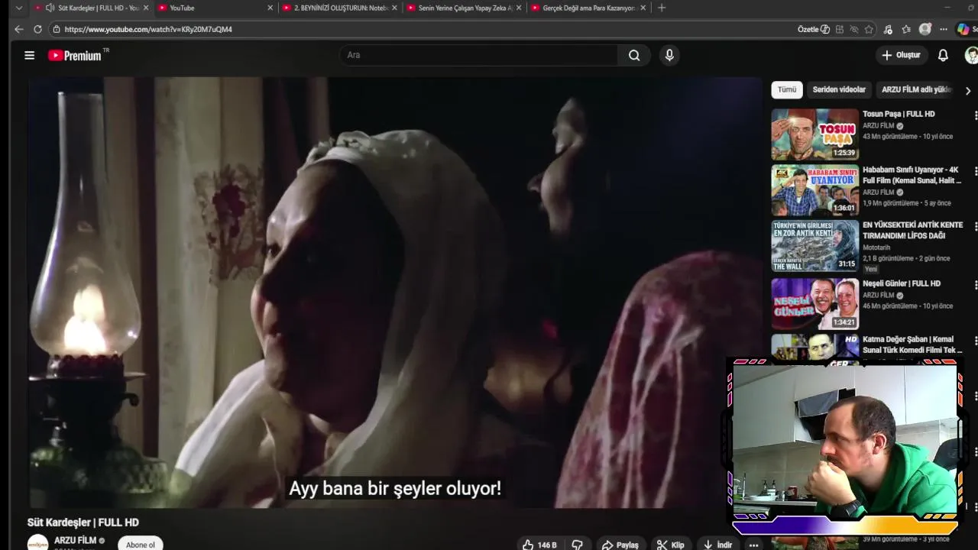Open ARZU FİLM channel name under video
This screenshot has width=978, height=550.
click(75, 540)
